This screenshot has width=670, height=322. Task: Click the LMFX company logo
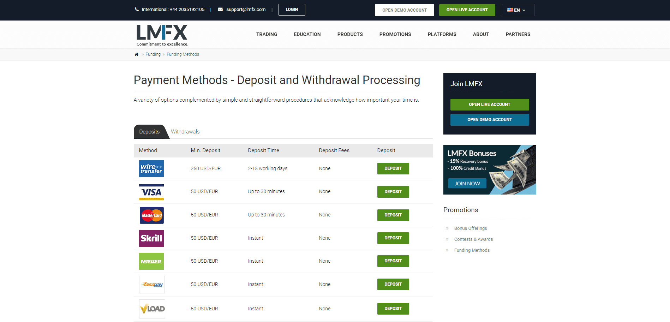[x=162, y=34]
